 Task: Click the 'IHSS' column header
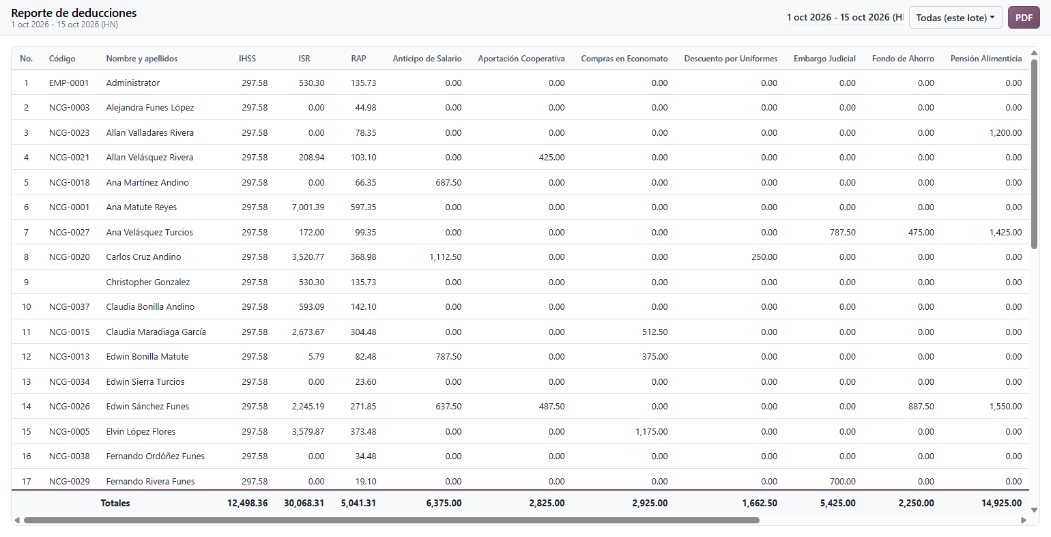[x=247, y=59]
